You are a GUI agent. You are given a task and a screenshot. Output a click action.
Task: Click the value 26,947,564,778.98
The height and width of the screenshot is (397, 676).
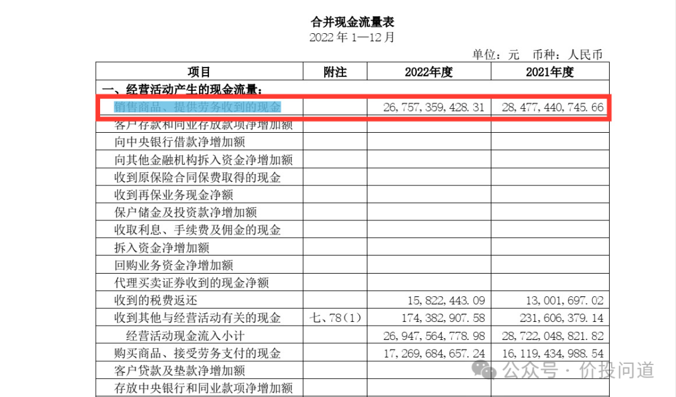(x=434, y=335)
